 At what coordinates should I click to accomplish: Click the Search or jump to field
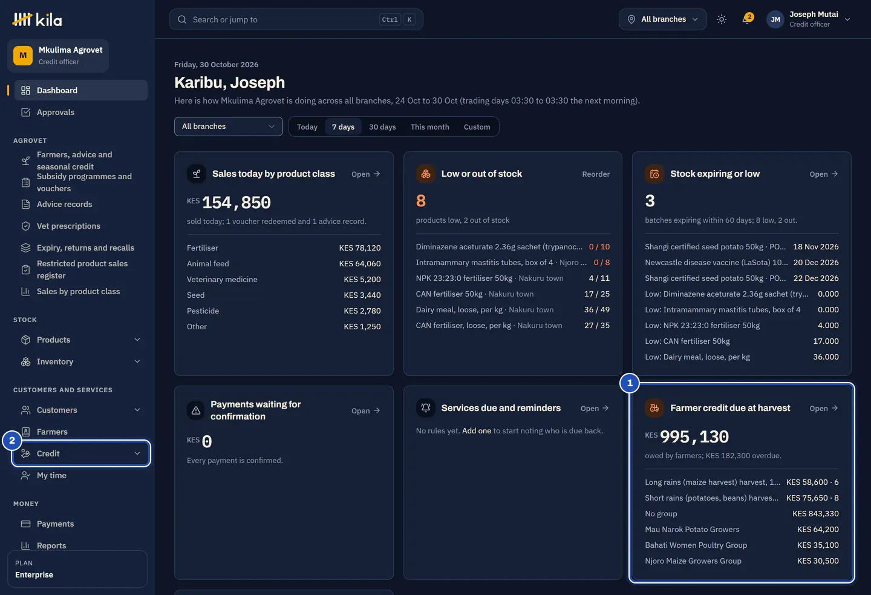point(296,19)
